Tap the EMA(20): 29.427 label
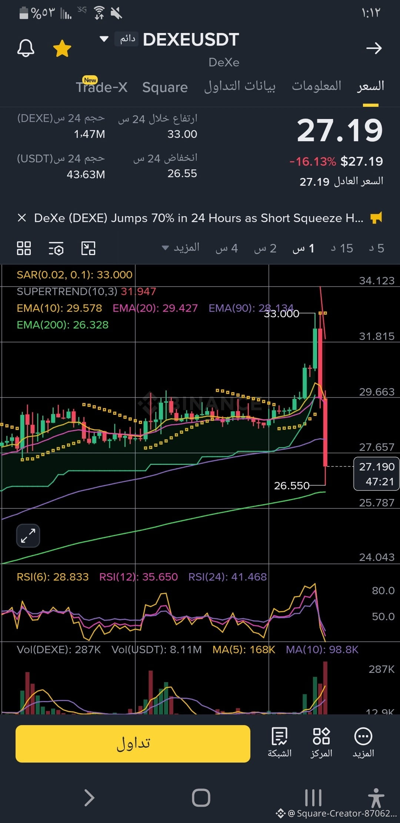The image size is (400, 823). click(x=155, y=308)
